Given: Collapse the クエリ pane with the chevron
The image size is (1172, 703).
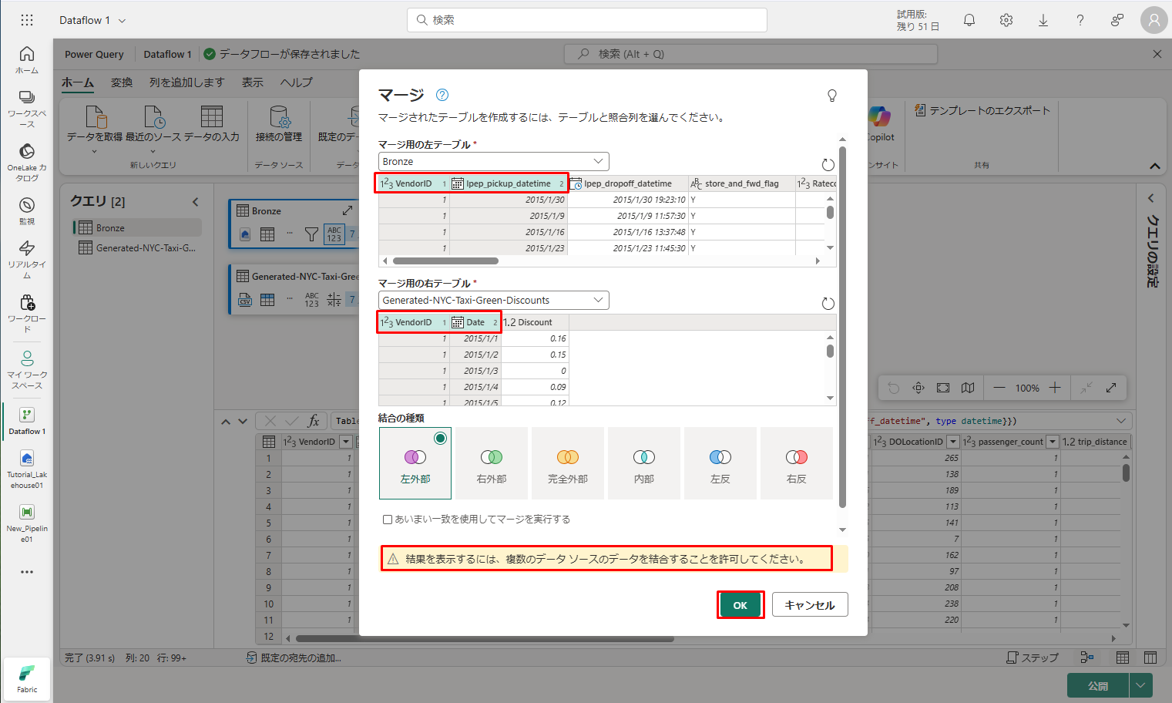Looking at the screenshot, I should (x=196, y=202).
